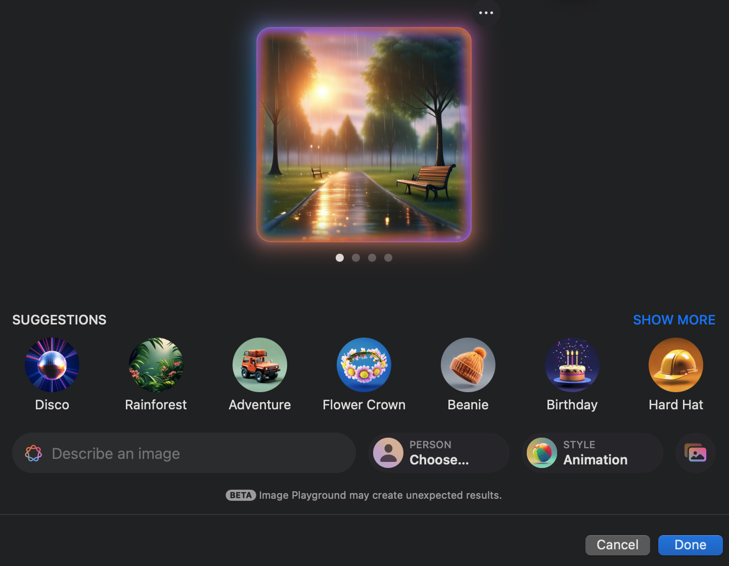This screenshot has width=729, height=566.
Task: Select the Disco suggestion icon
Action: [52, 365]
